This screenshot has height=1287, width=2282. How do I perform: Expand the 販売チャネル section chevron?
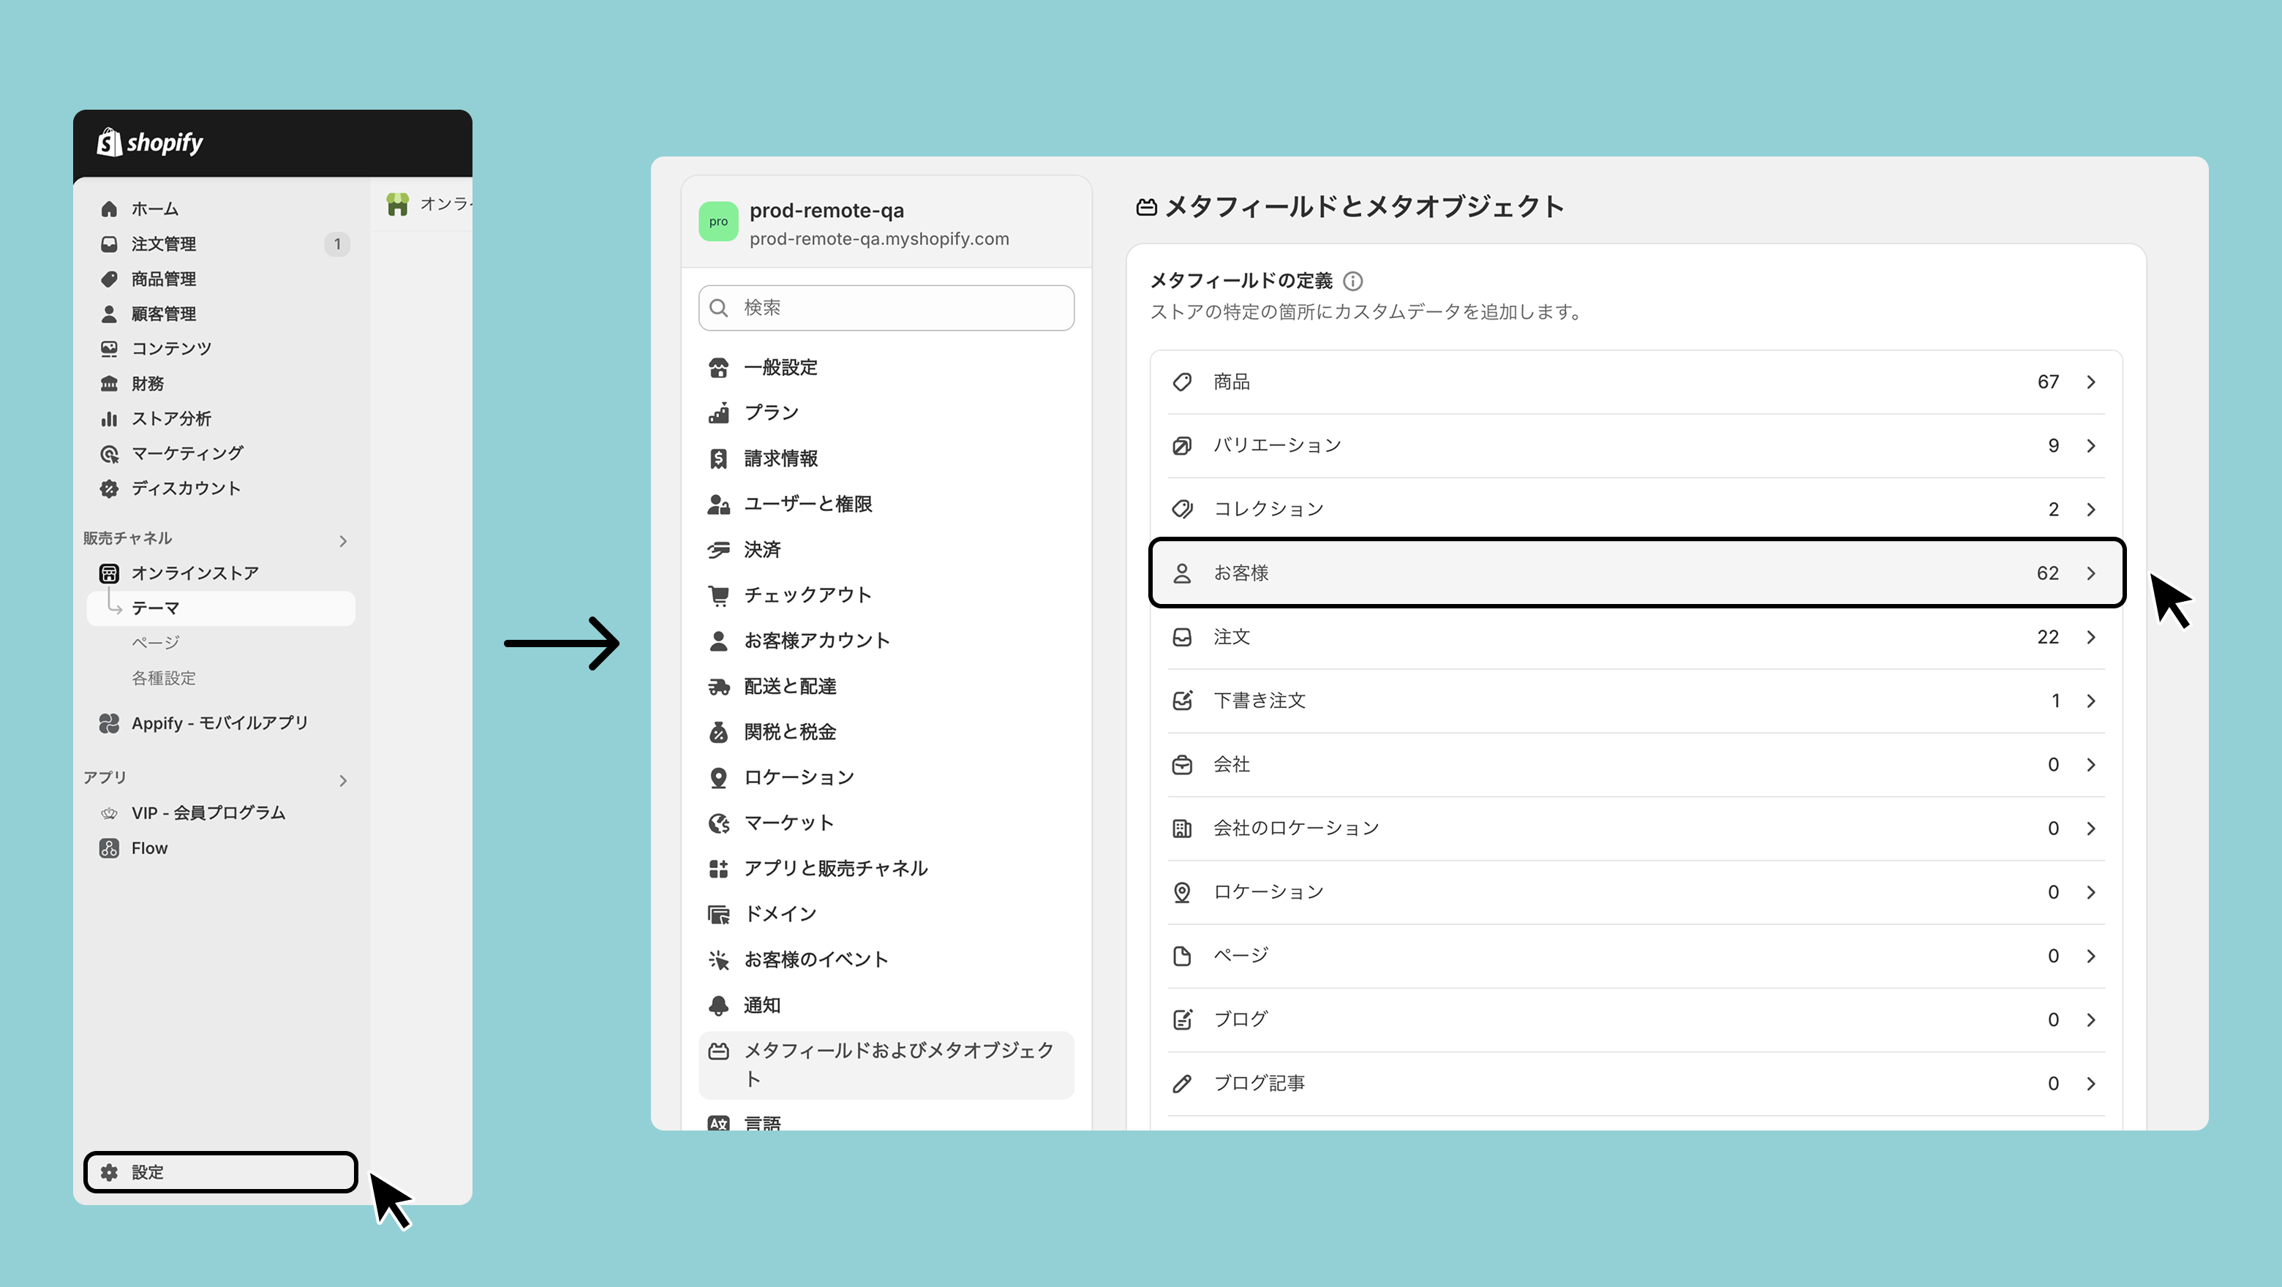click(343, 540)
